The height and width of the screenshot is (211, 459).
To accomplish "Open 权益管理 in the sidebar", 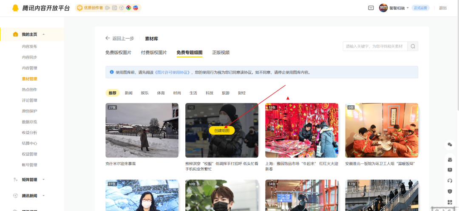I will (30, 154).
